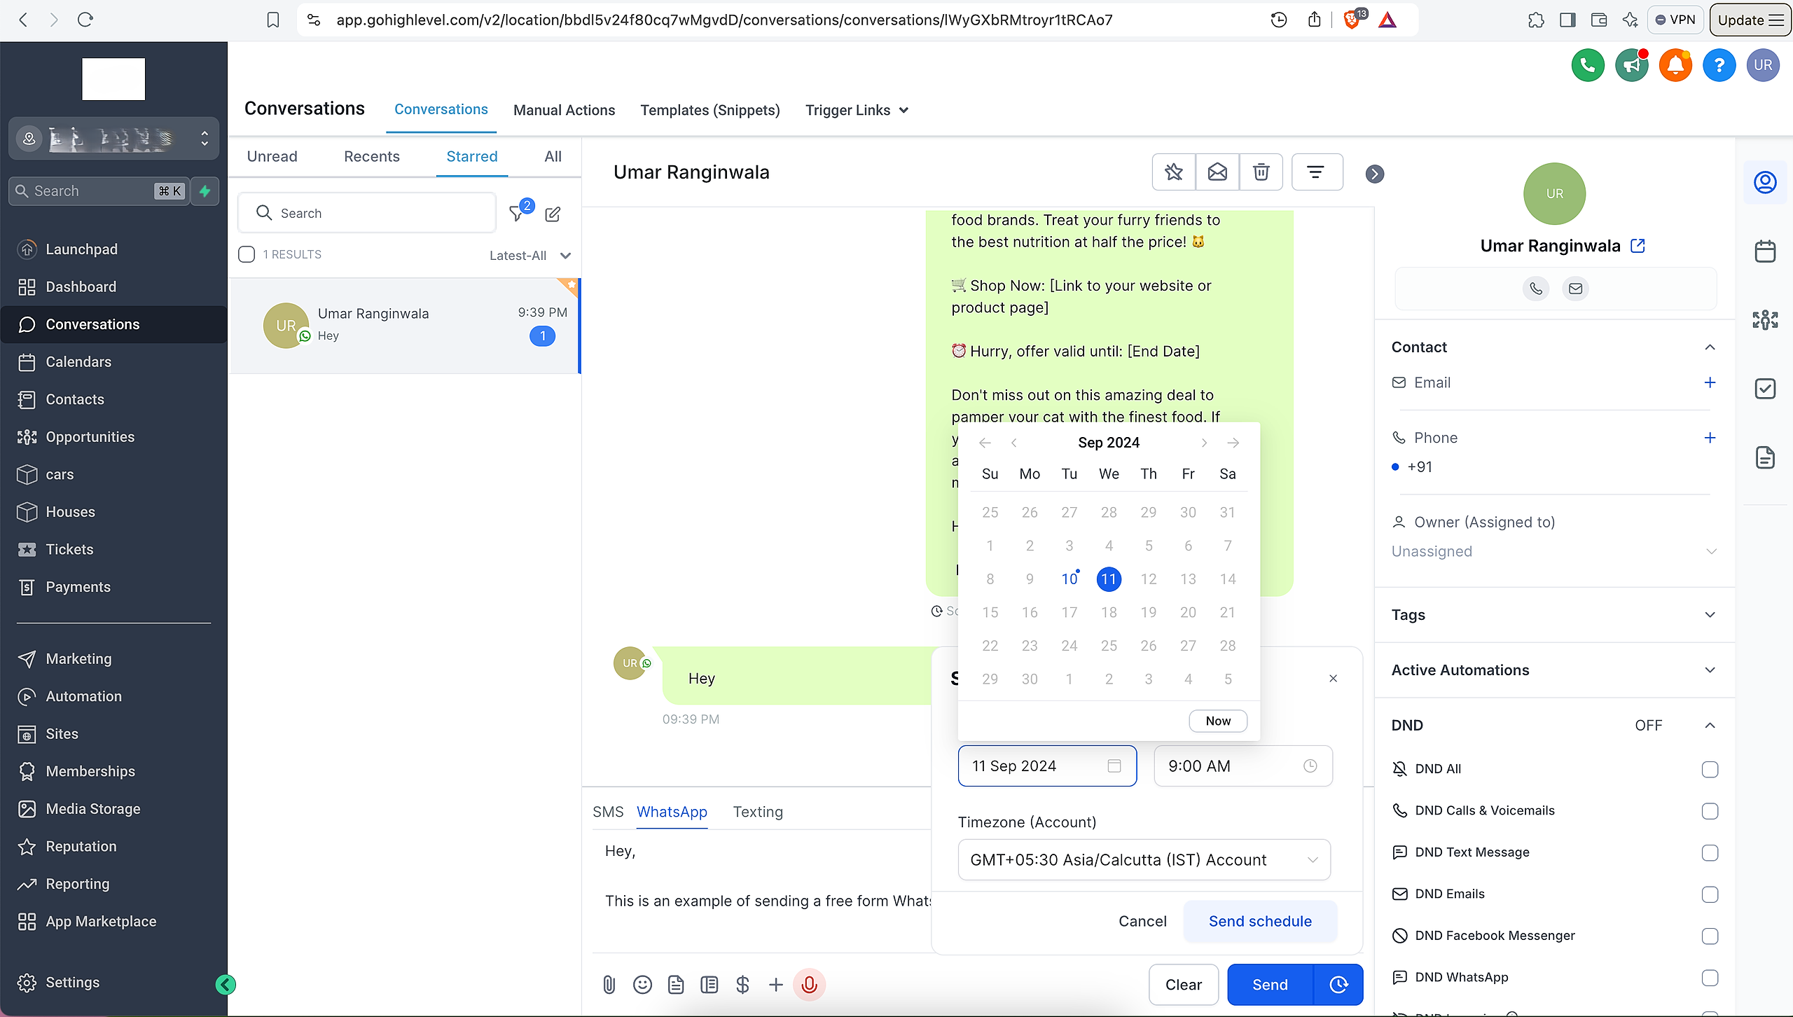Image resolution: width=1793 pixels, height=1017 pixels.
Task: Switch to the Unread tab
Action: (x=272, y=156)
